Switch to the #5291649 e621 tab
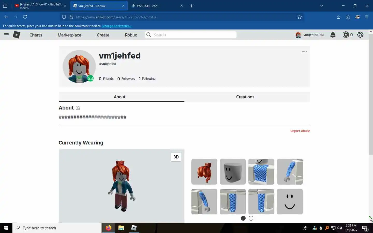Viewport: 373px width, 233px height. (x=157, y=6)
